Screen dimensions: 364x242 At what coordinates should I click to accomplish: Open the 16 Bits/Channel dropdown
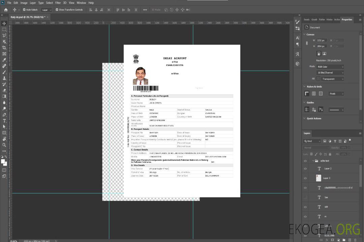pos(330,73)
